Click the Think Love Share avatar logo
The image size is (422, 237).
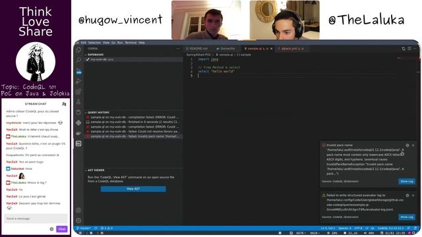tap(36, 61)
